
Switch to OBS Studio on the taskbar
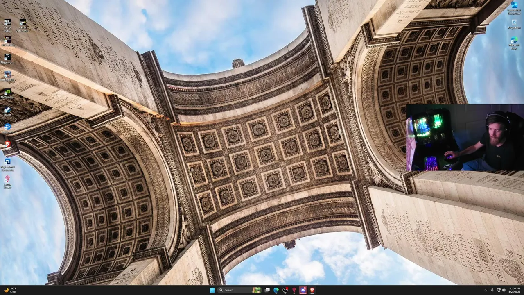point(285,290)
